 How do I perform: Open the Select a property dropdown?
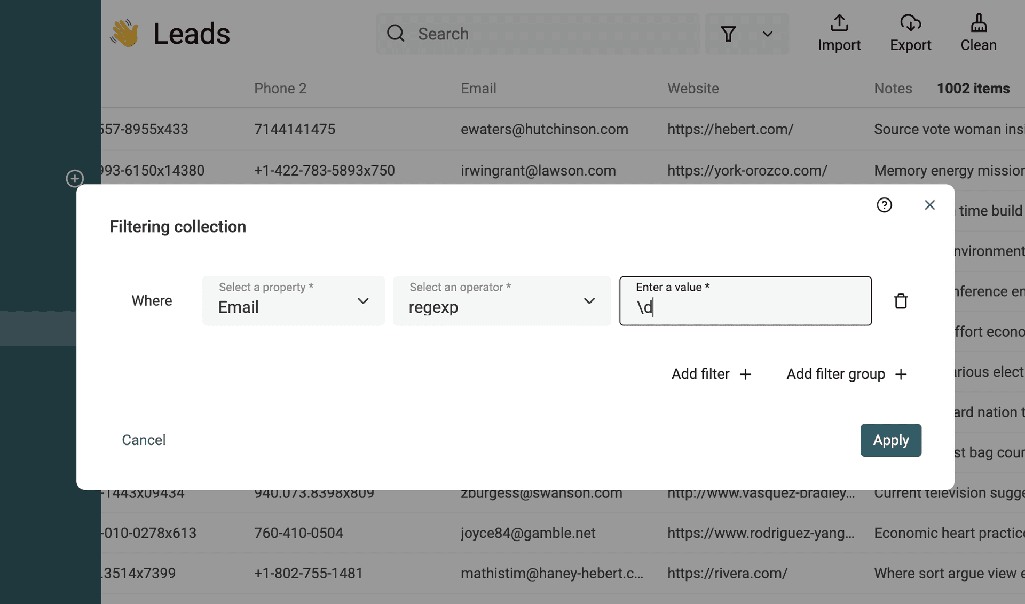(293, 301)
